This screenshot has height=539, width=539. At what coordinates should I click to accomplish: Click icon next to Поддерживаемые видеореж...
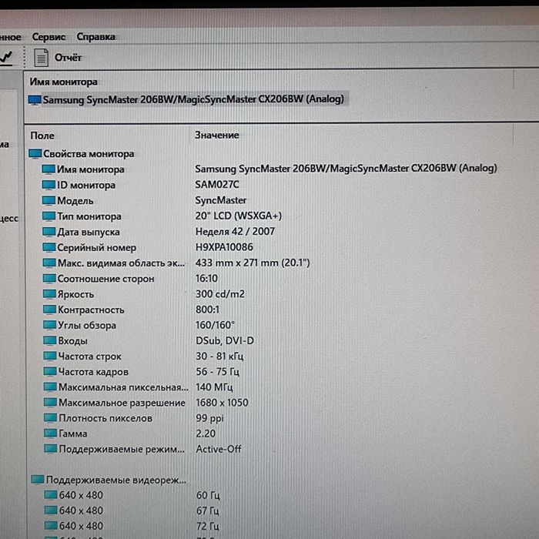pos(38,480)
